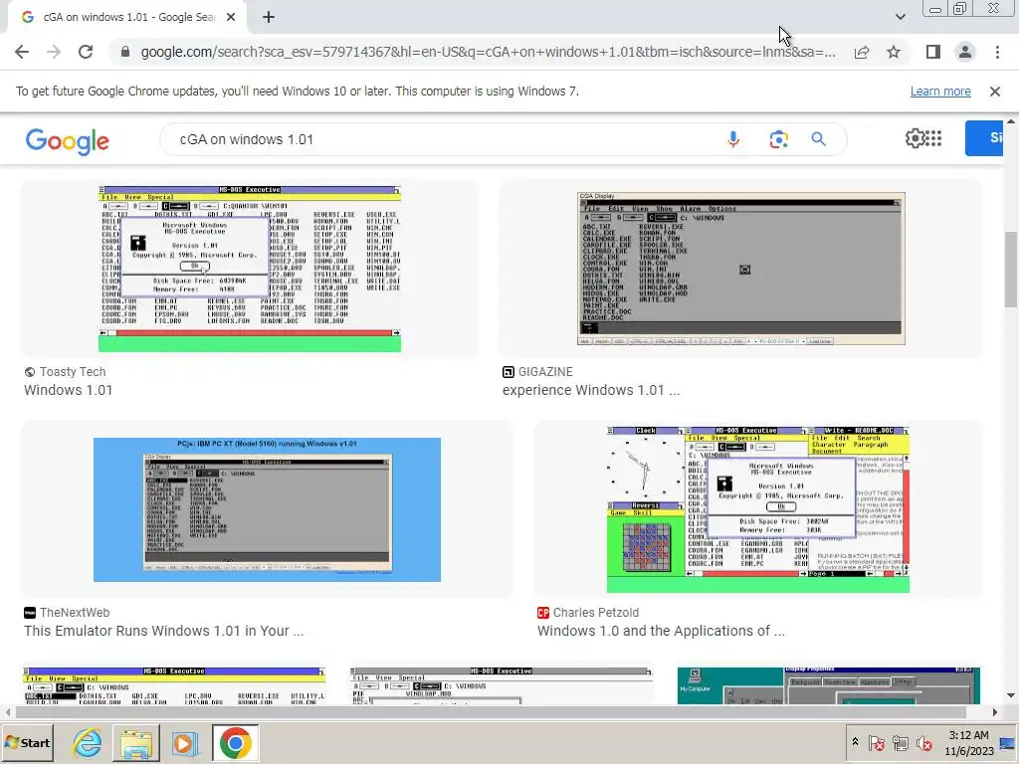Open a new browser tab
Screen dimensions: 1019x764
coord(269,18)
